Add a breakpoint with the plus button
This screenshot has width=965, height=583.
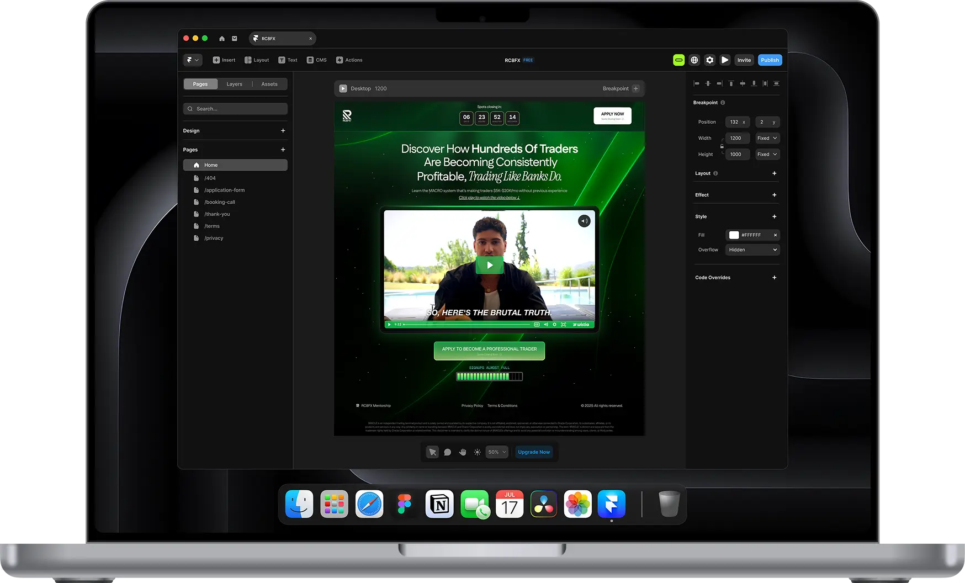(x=635, y=88)
